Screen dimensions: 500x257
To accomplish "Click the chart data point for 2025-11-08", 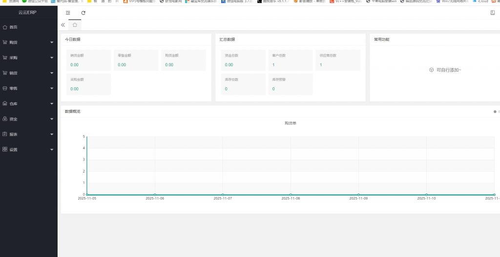I will tap(291, 195).
